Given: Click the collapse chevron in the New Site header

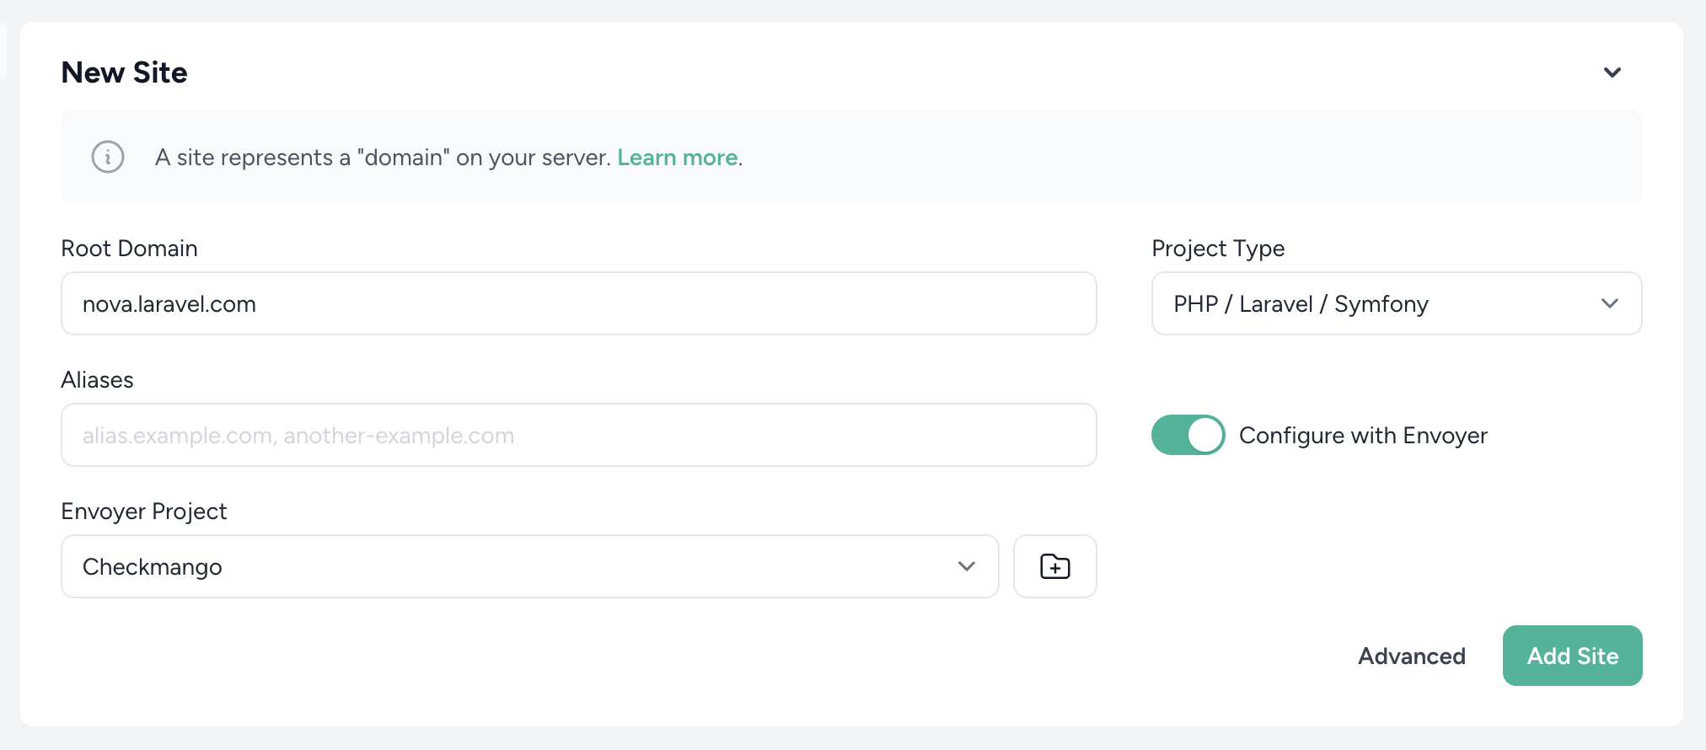Looking at the screenshot, I should pyautogui.click(x=1612, y=72).
